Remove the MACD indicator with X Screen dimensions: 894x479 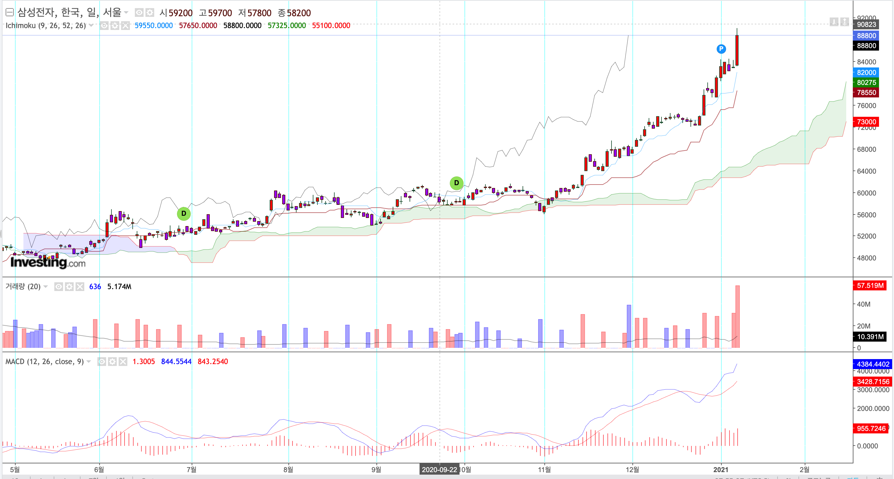[123, 361]
